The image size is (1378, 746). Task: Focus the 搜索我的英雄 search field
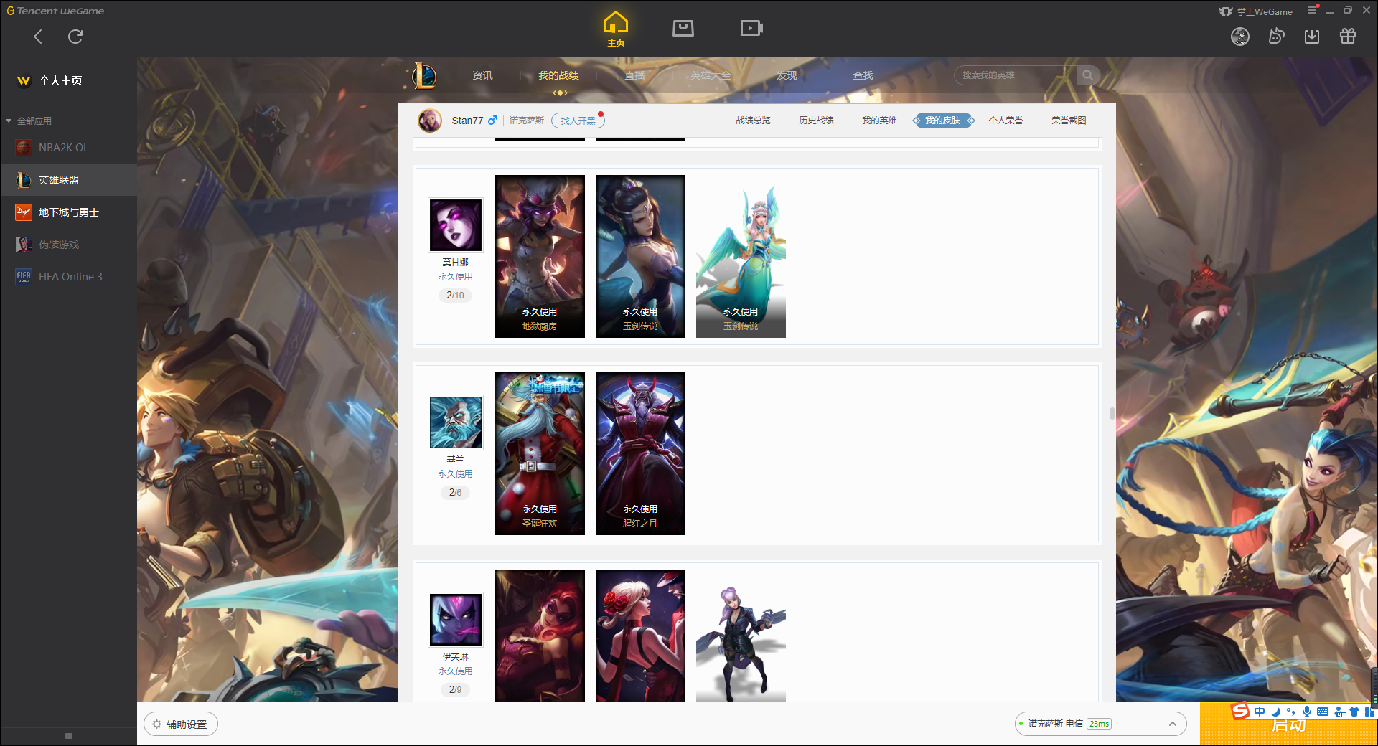[x=1016, y=75]
